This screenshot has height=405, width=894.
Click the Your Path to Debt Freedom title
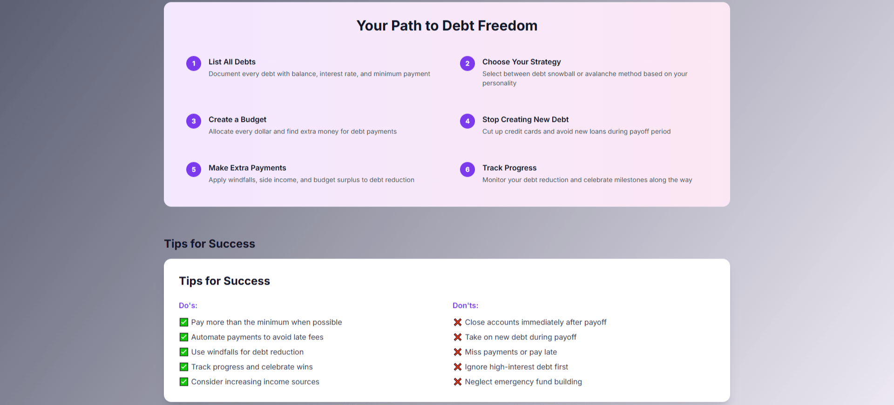pyautogui.click(x=447, y=26)
